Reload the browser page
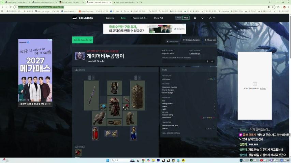 point(11,7)
